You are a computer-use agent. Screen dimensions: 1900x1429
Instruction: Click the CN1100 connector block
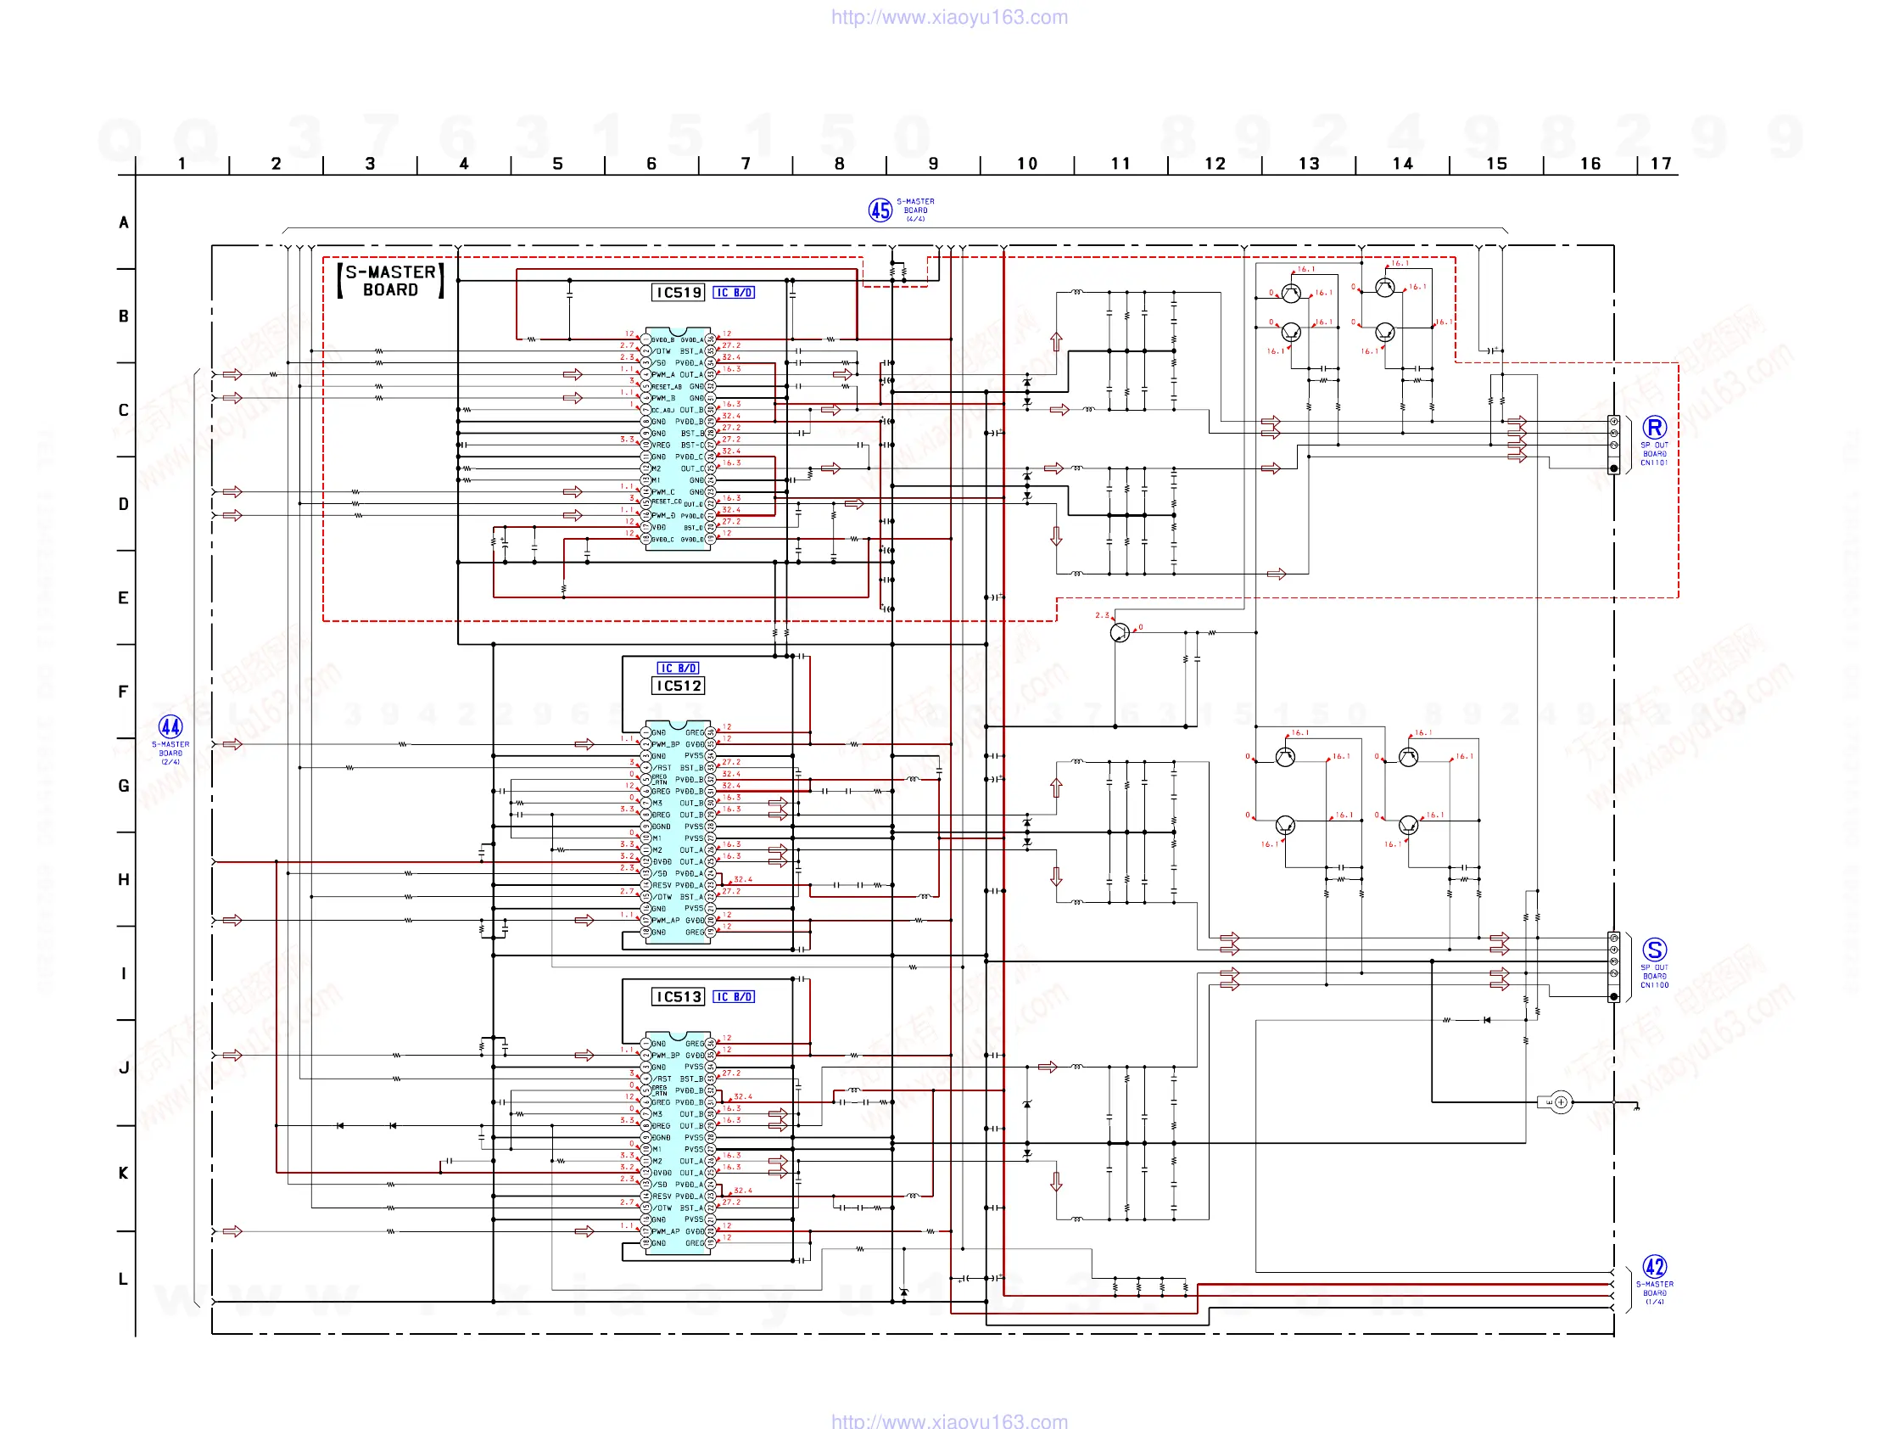[x=1613, y=967]
